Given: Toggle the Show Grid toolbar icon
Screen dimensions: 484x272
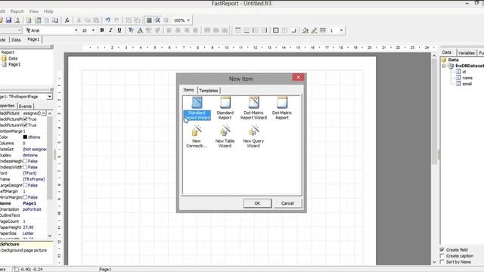Looking at the screenshot, I should (x=149, y=20).
